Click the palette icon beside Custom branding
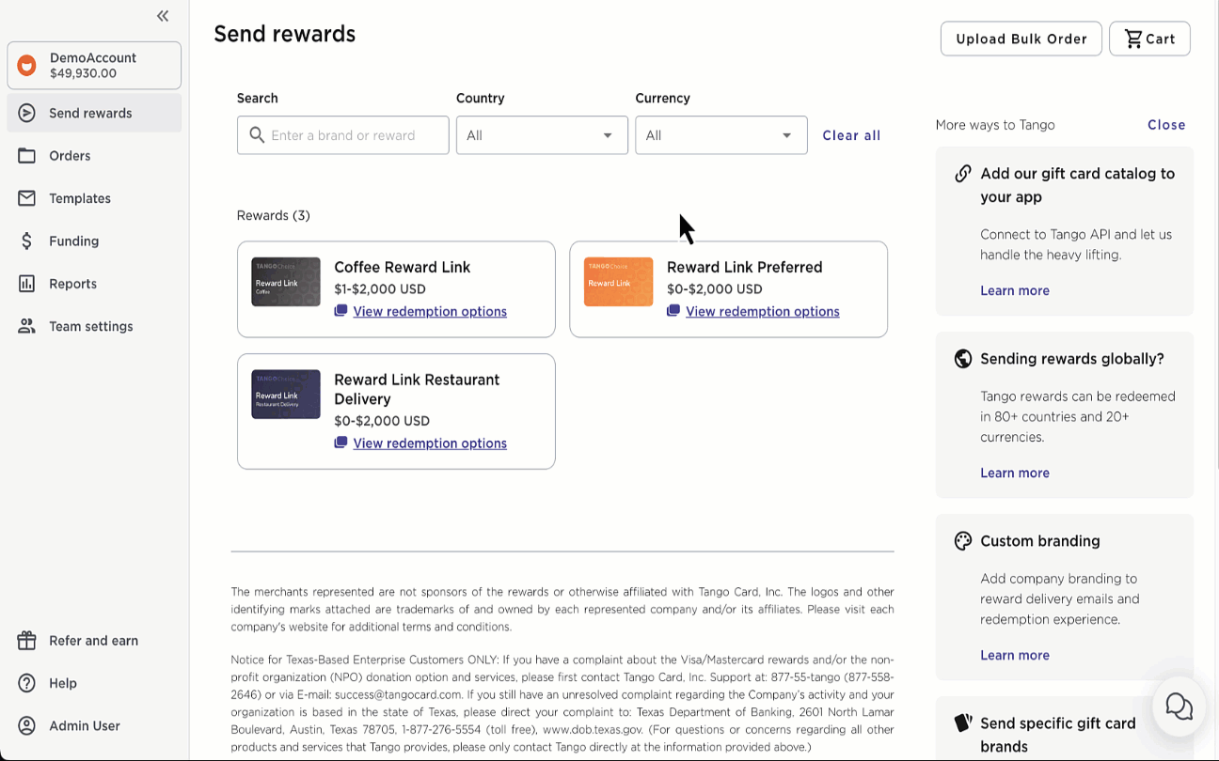Screen dimensions: 1219x761 pos(963,541)
